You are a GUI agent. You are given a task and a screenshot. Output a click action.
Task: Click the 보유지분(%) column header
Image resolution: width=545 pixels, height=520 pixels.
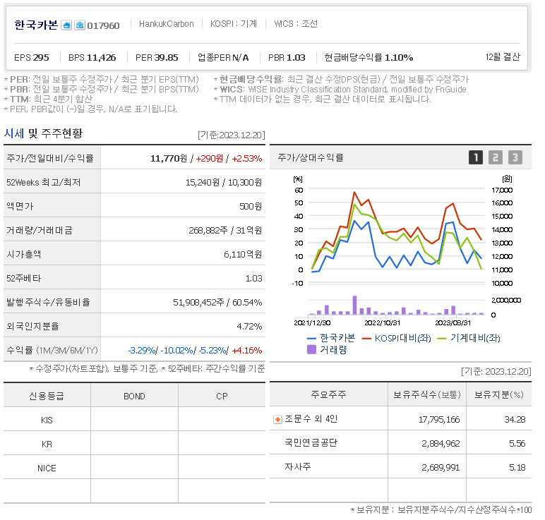tap(499, 395)
